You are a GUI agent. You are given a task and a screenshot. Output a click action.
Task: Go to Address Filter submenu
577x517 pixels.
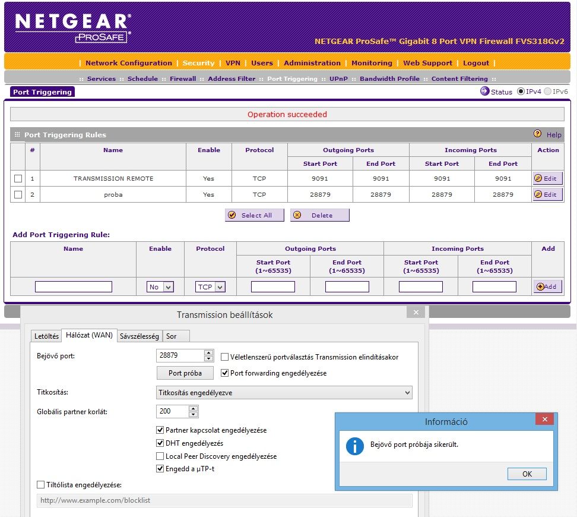(231, 78)
